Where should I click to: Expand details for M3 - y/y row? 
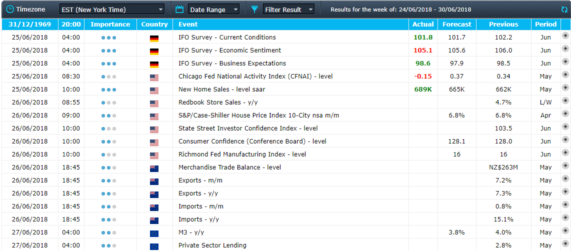[565, 231]
